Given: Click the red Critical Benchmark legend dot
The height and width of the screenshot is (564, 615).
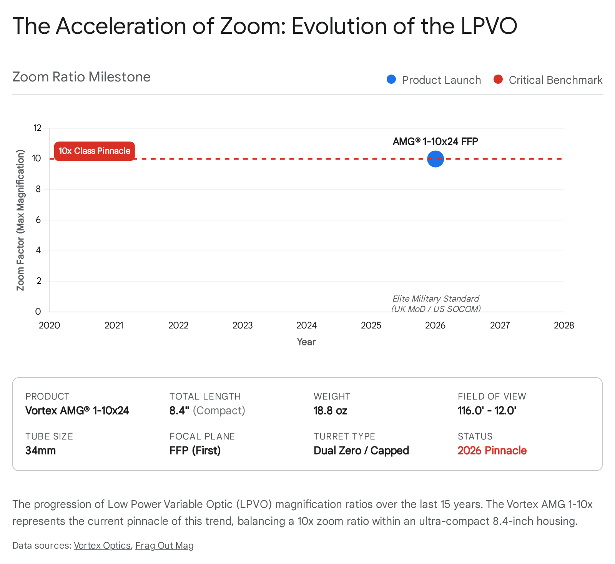Looking at the screenshot, I should 498,80.
